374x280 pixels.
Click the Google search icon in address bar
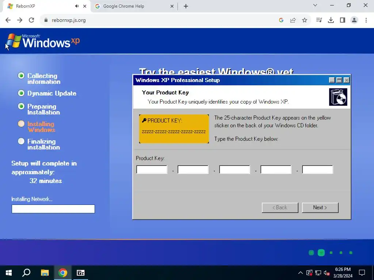click(x=281, y=20)
